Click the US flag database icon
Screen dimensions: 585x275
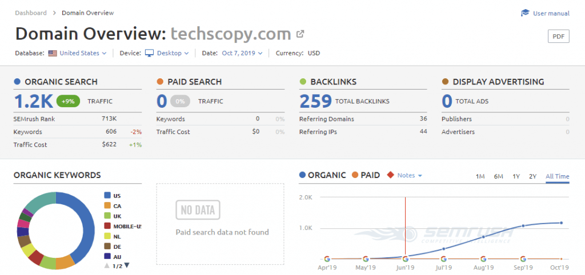click(53, 53)
